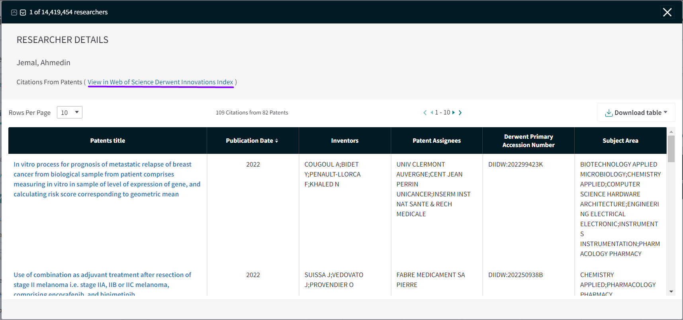683x320 pixels.
Task: Select BIOTECHNOLOGY APPLIED MICROBIOLOGY subject area cell
Action: (620, 209)
